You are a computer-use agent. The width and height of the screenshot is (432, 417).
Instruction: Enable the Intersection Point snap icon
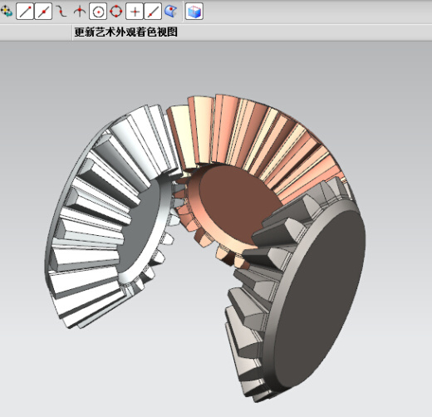pyautogui.click(x=80, y=12)
